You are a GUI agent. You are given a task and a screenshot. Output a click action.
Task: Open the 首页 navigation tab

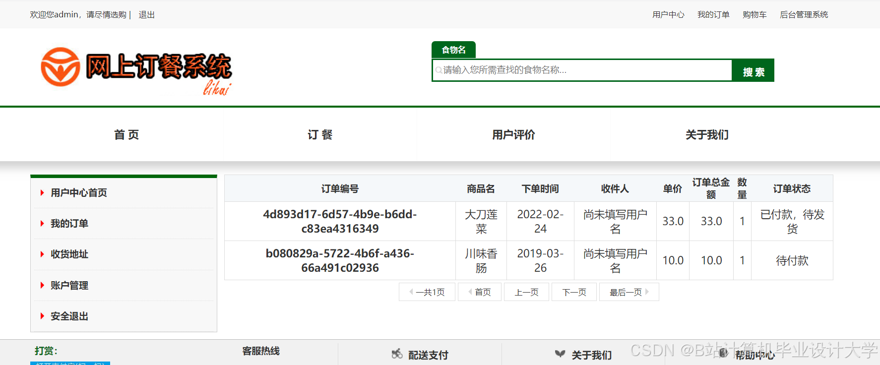point(126,134)
